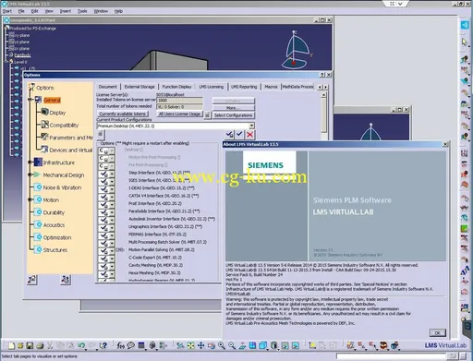Open the Start menu in menu bar
The width and height of the screenshot is (473, 361).
(x=7, y=11)
